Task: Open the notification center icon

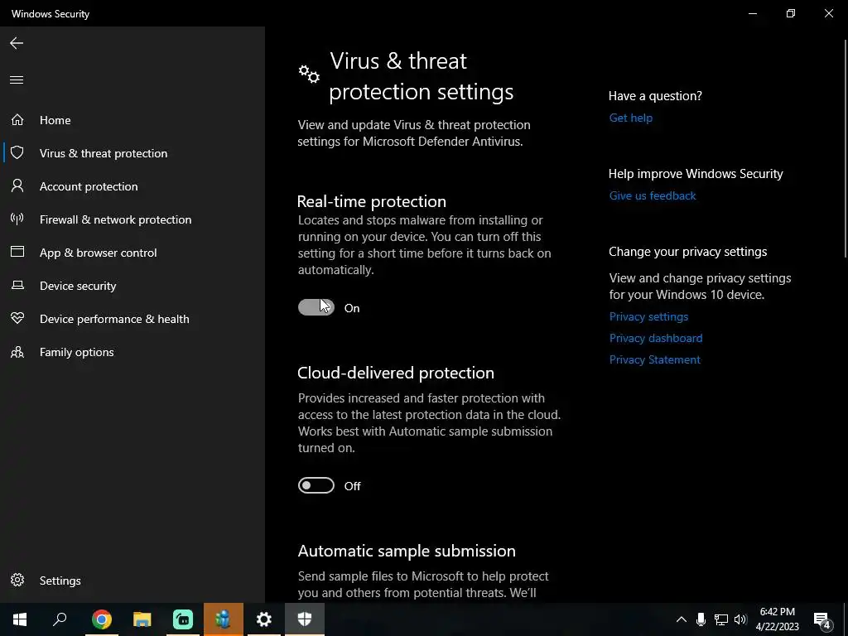Action: [x=822, y=620]
